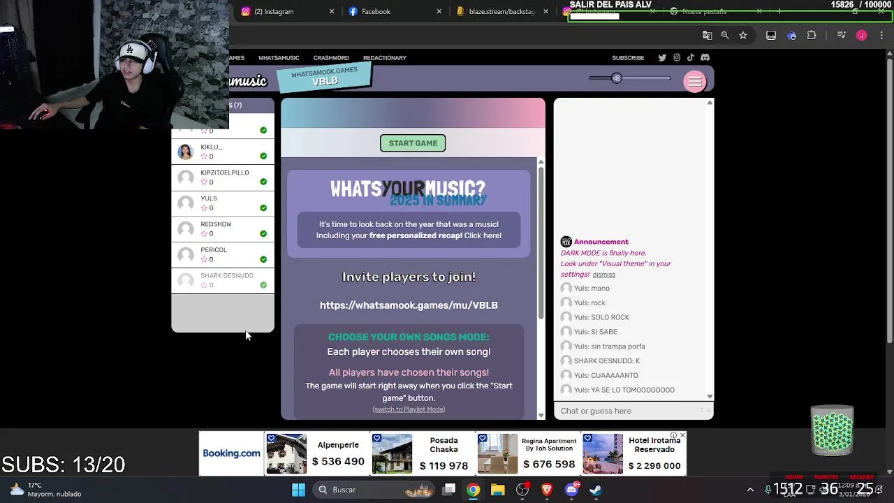
Task: Dismiss the dark mode announcement
Action: [603, 275]
